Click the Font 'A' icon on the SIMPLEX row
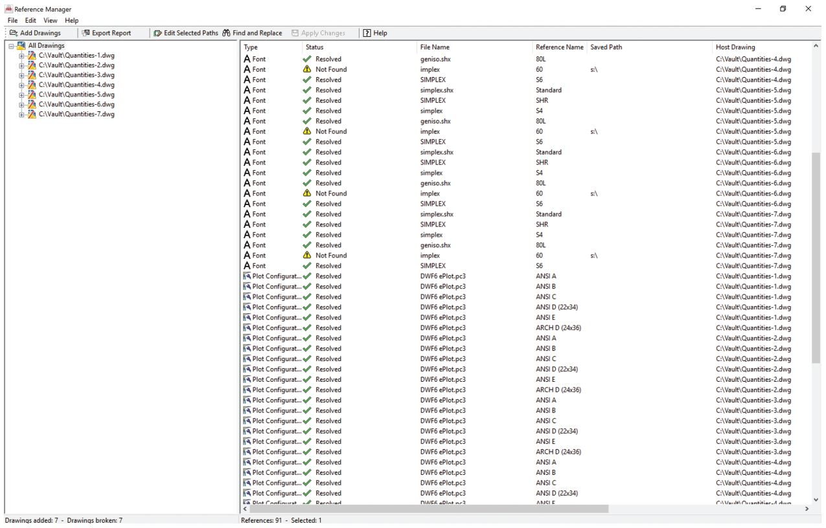 tap(246, 80)
